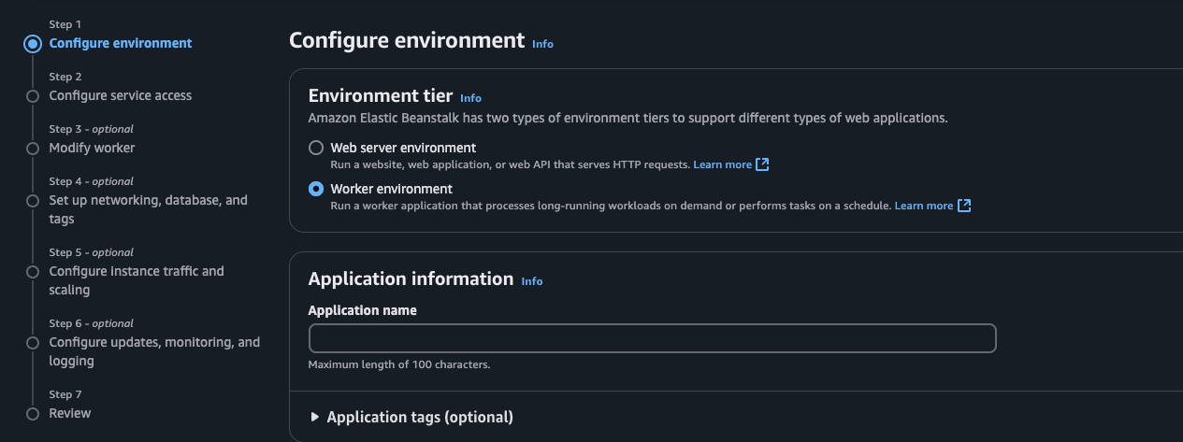
Task: Select the Worker environment radio button
Action: (316, 189)
